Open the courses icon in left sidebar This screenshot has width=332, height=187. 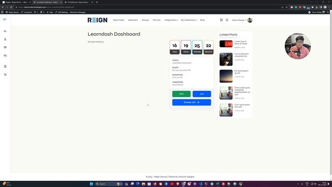tap(5, 66)
